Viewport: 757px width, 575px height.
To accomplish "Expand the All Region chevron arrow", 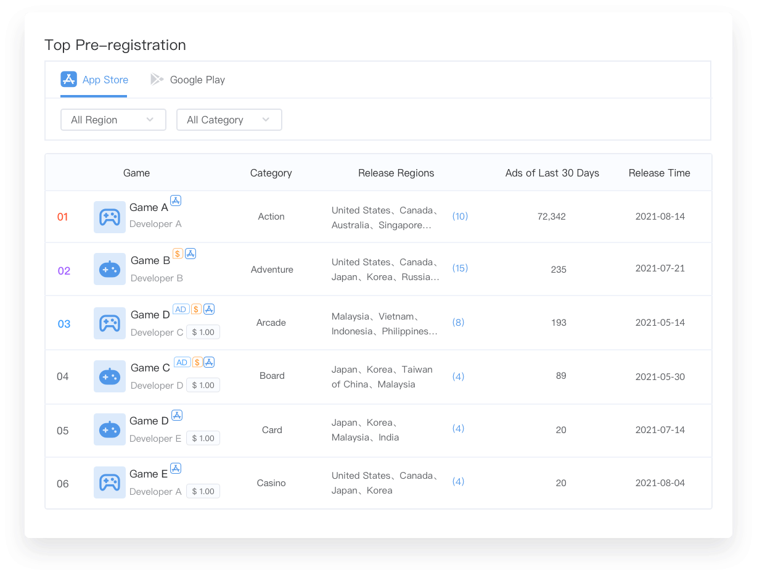I will click(150, 119).
